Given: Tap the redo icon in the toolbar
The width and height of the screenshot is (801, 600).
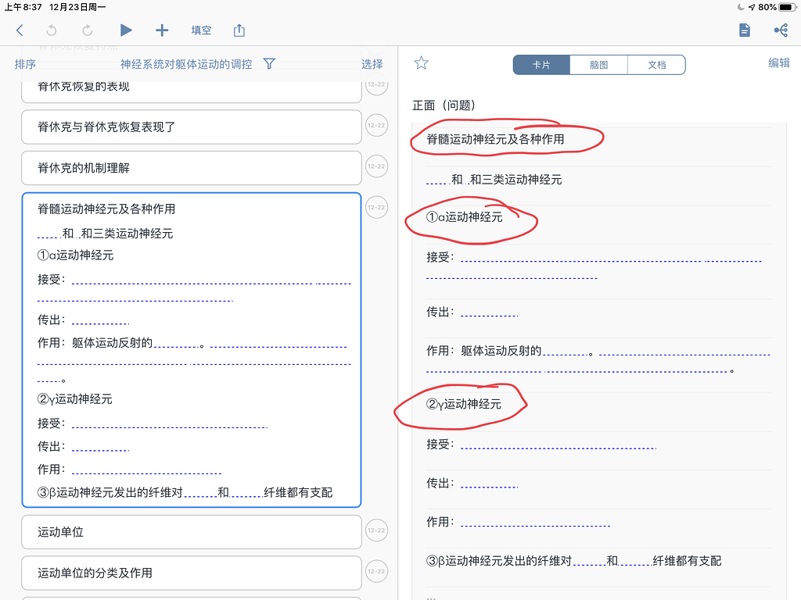Looking at the screenshot, I should pos(87,30).
